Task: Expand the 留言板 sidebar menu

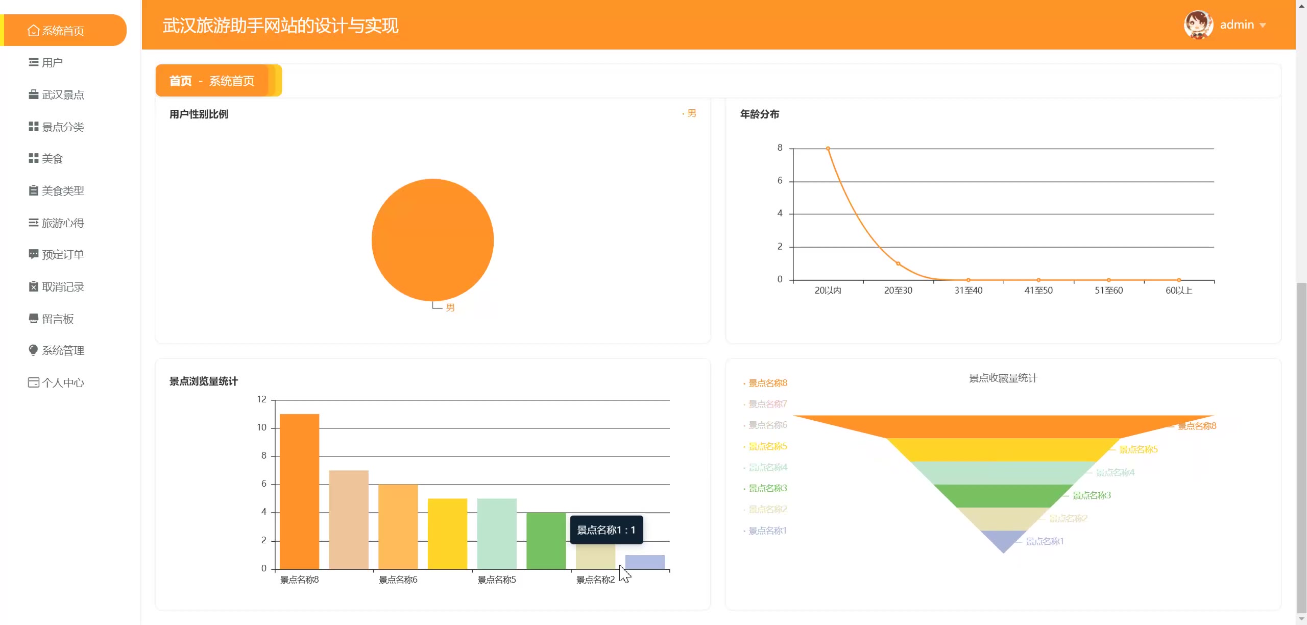Action: [57, 319]
